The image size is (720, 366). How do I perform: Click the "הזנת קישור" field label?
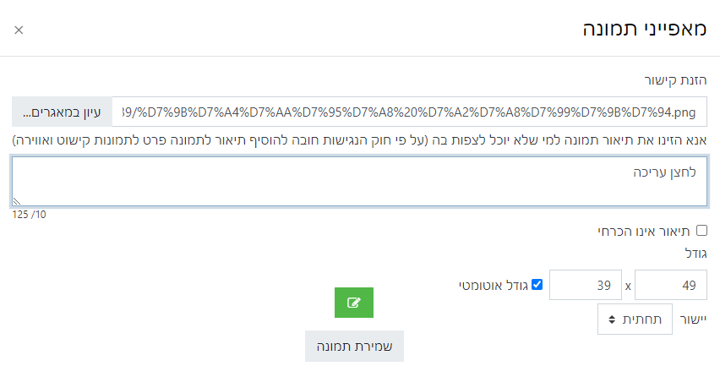coord(679,80)
